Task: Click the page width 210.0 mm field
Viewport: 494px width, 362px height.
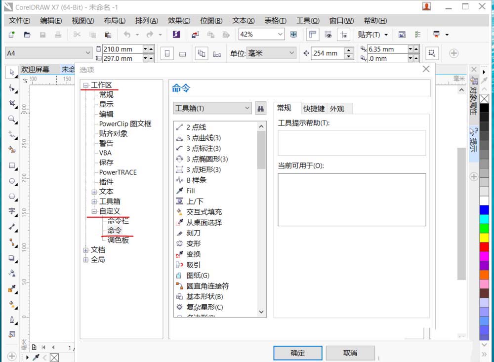Action: [122, 49]
